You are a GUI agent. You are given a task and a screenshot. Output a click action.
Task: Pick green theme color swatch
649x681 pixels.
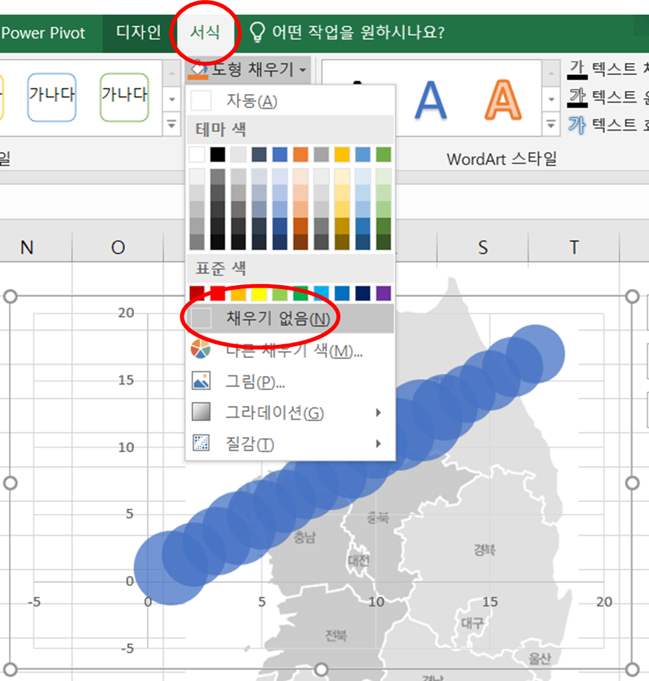click(384, 155)
